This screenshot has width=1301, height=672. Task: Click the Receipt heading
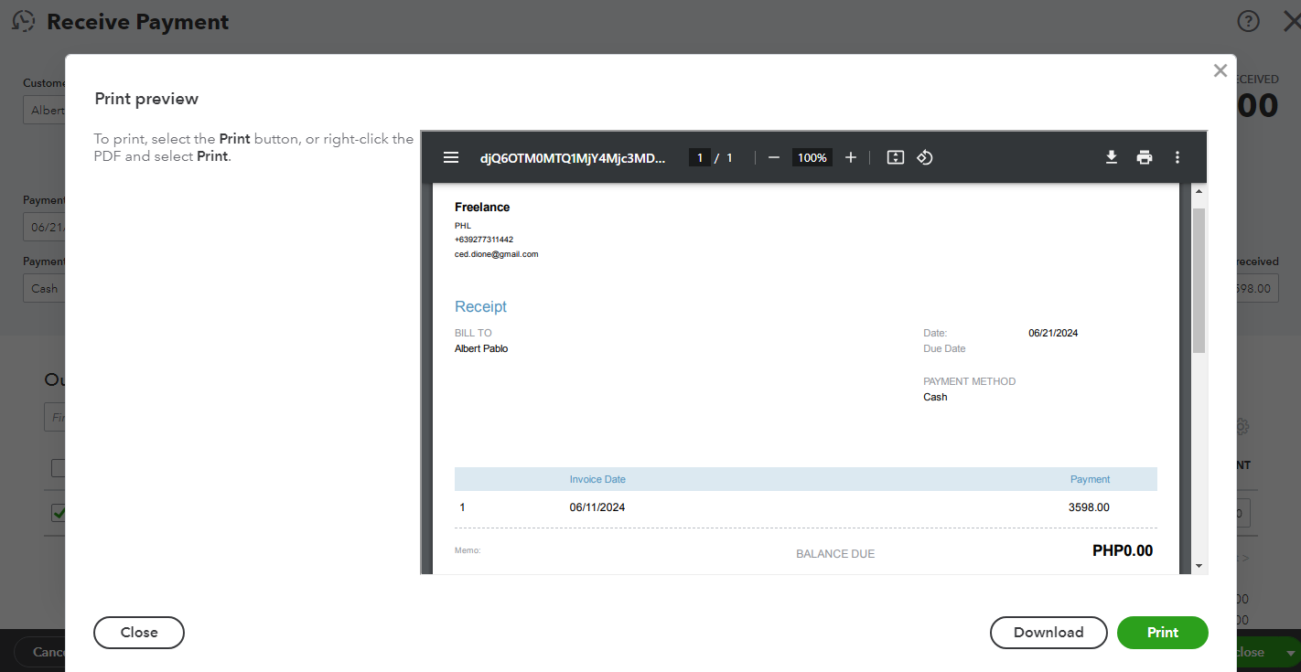pyautogui.click(x=480, y=307)
